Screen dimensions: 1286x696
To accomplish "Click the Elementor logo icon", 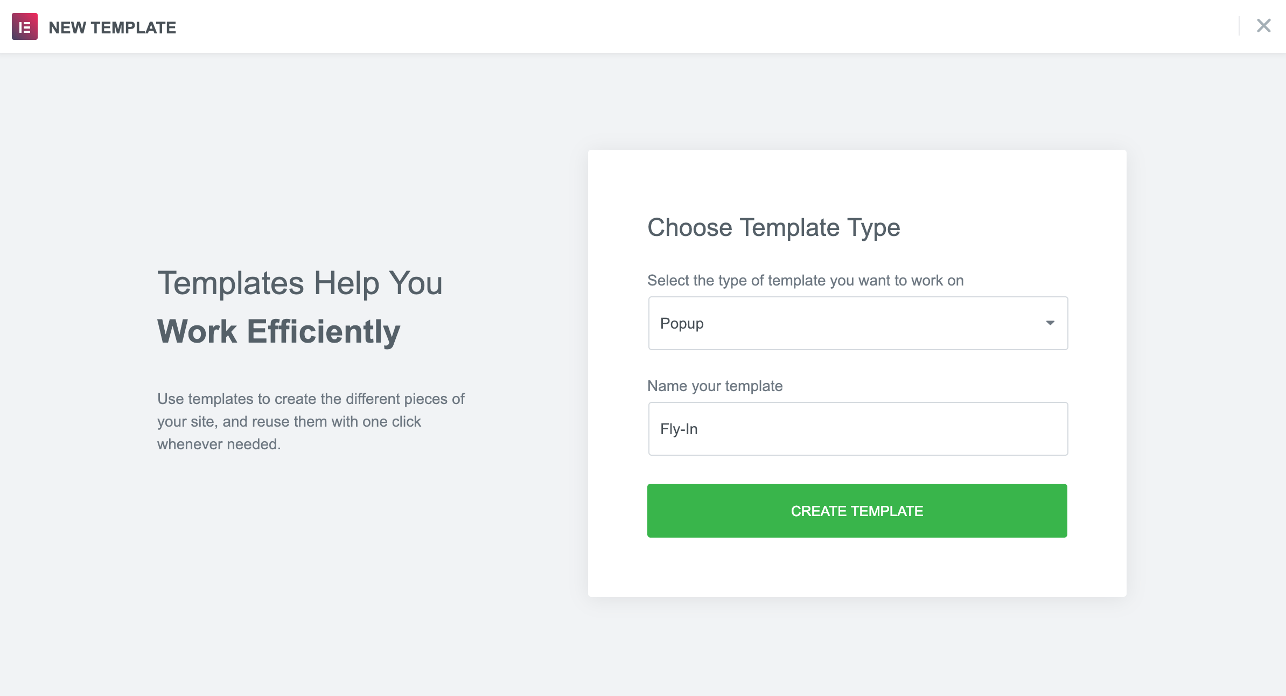I will 25,27.
